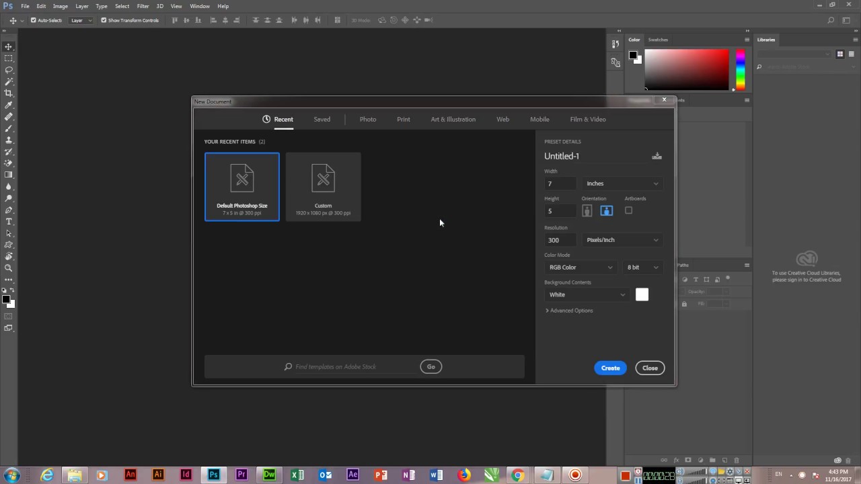
Task: Click the foreground color swatch in toolbar
Action: pos(5,299)
